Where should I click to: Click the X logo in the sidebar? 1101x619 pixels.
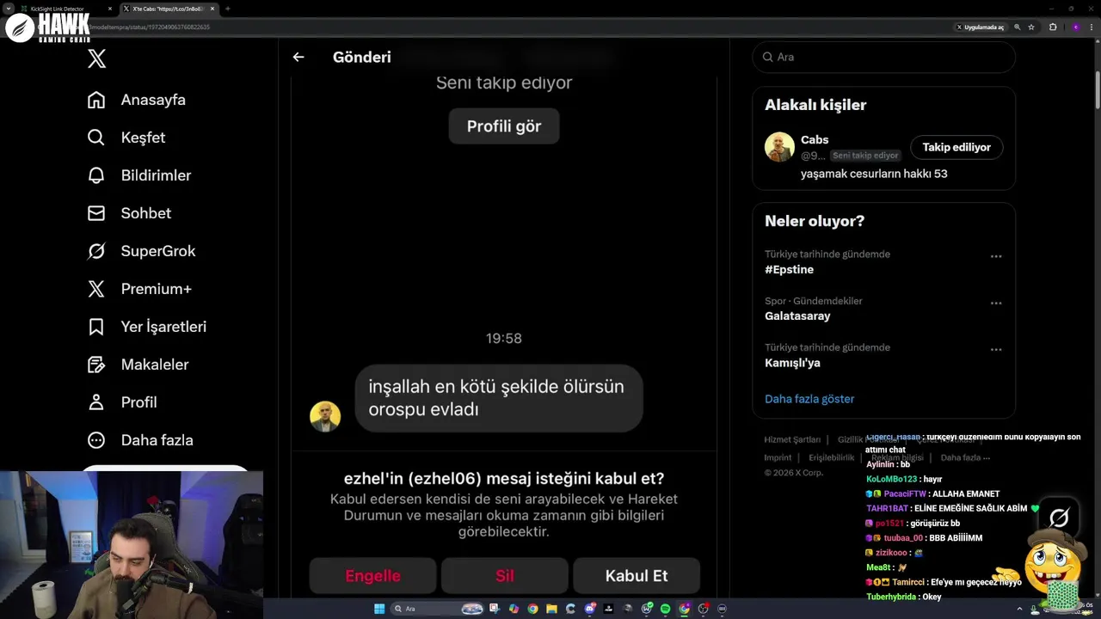[96, 58]
